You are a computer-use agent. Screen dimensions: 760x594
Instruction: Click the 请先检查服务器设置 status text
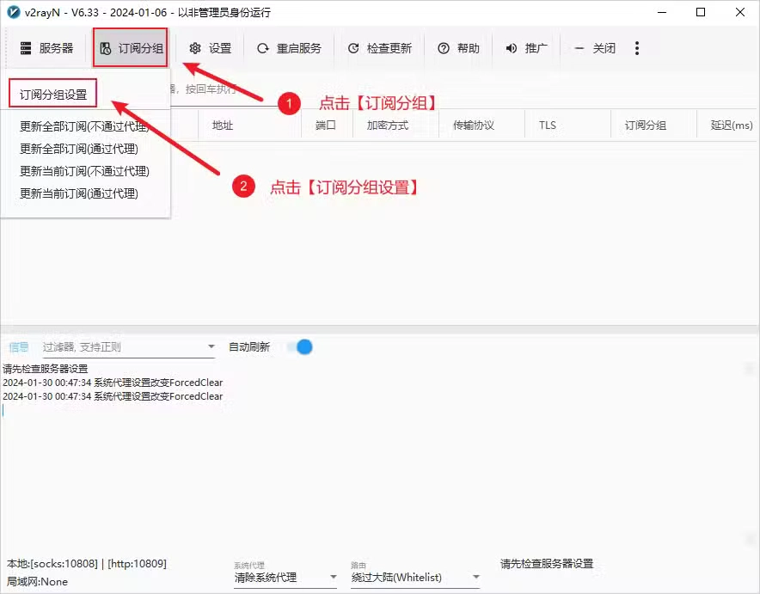point(548,563)
